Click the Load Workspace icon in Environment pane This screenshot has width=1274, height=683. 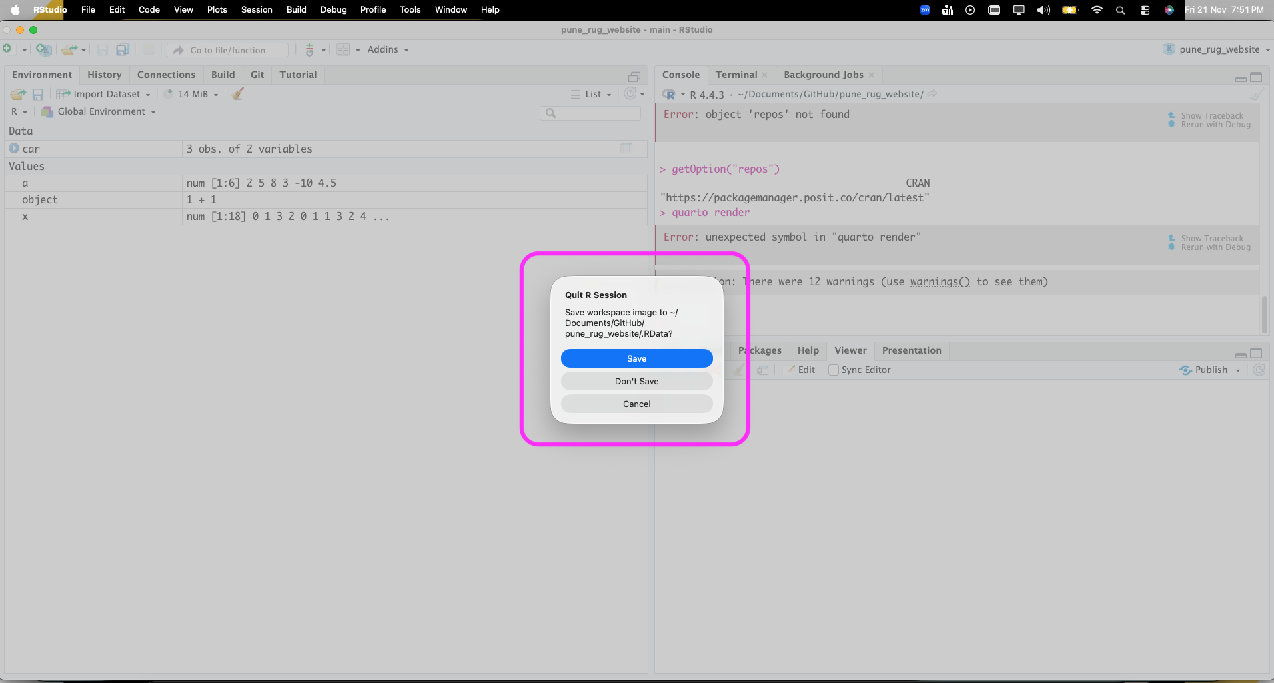(x=19, y=94)
